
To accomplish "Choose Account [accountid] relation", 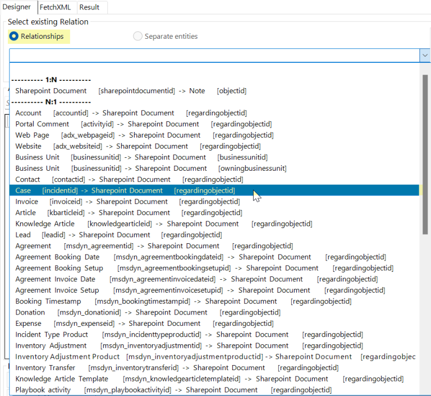I will coord(214,113).
